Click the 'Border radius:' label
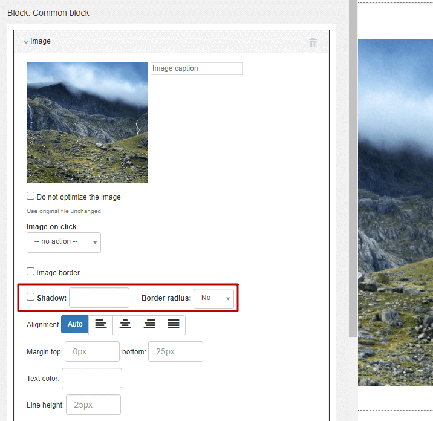The height and width of the screenshot is (421, 433). (x=166, y=298)
